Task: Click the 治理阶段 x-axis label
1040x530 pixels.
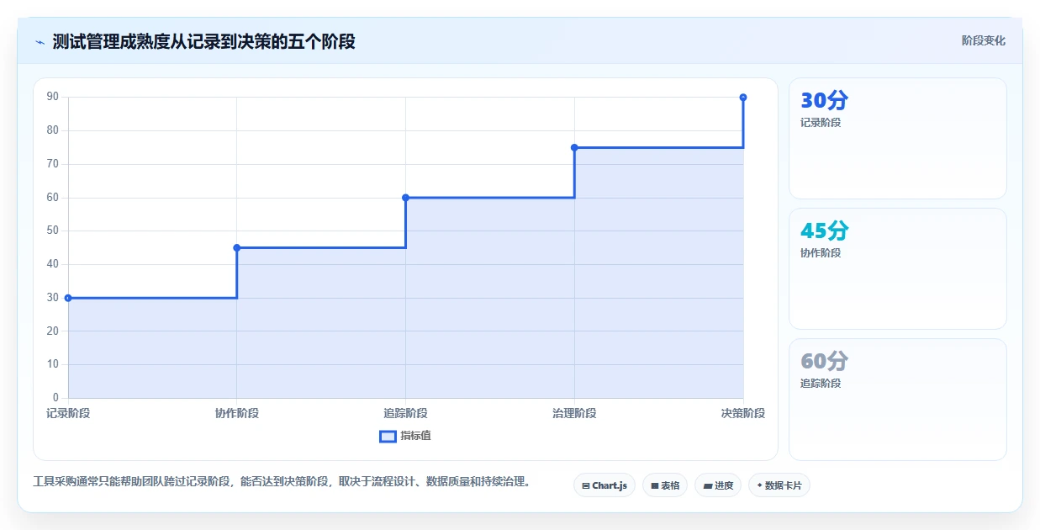Action: [574, 413]
